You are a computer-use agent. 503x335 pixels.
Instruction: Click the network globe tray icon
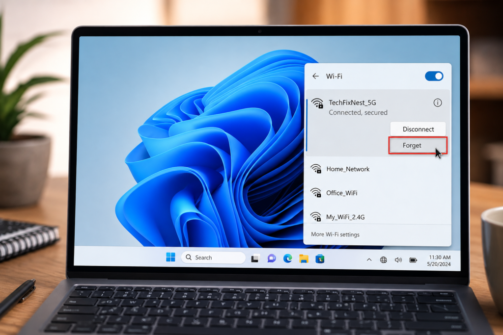pos(383,260)
